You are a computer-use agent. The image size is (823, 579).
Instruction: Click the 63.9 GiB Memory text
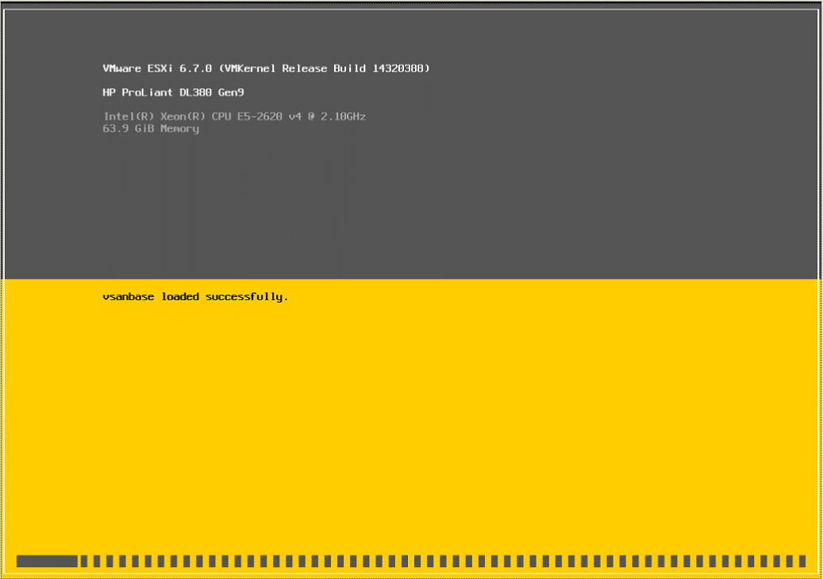(151, 129)
